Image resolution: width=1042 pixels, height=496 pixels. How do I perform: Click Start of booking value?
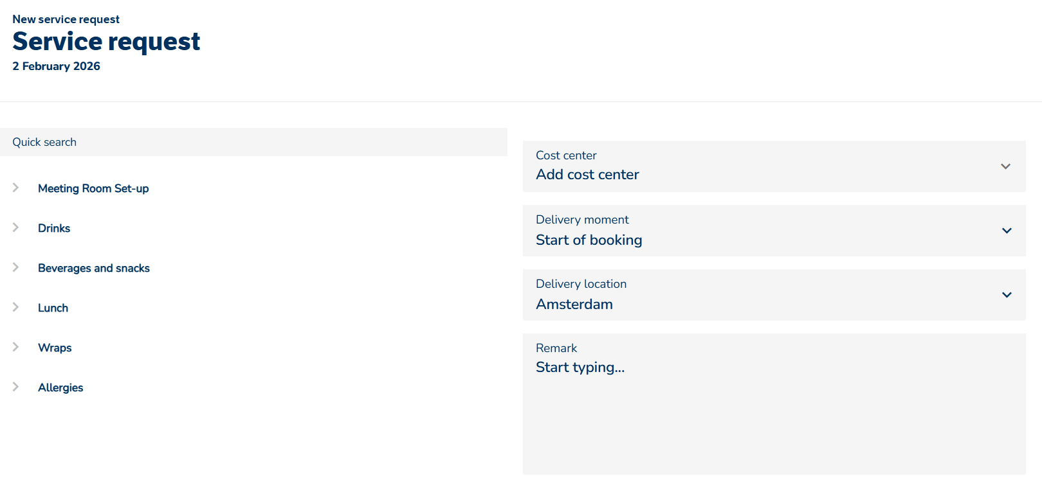tap(589, 240)
